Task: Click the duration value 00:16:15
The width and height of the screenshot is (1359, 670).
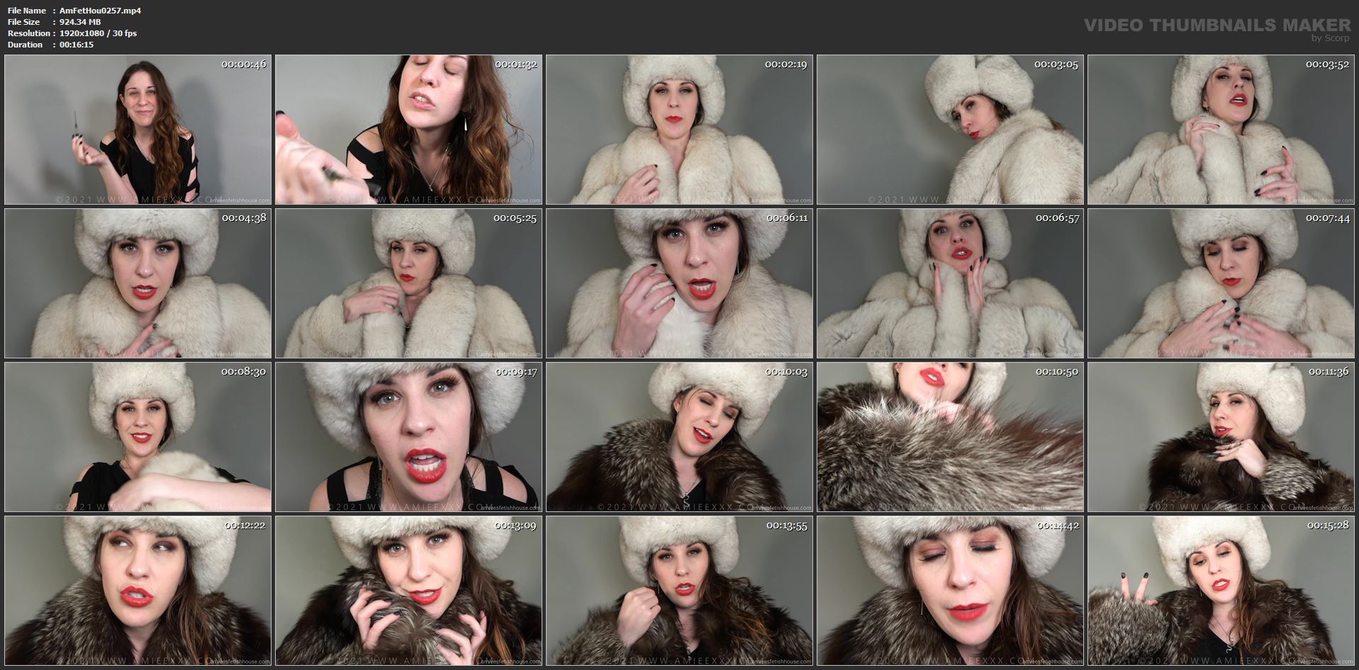Action: pyautogui.click(x=77, y=45)
